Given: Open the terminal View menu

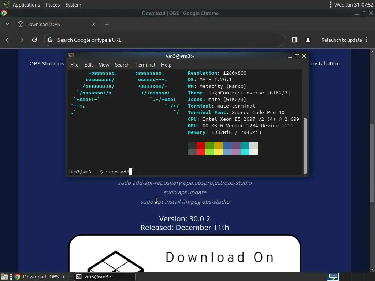Looking at the screenshot, I should click(104, 65).
